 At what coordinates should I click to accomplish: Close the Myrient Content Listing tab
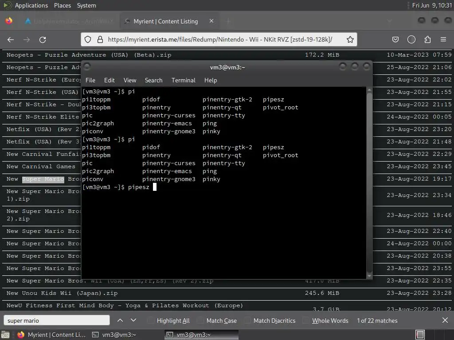coord(211,21)
